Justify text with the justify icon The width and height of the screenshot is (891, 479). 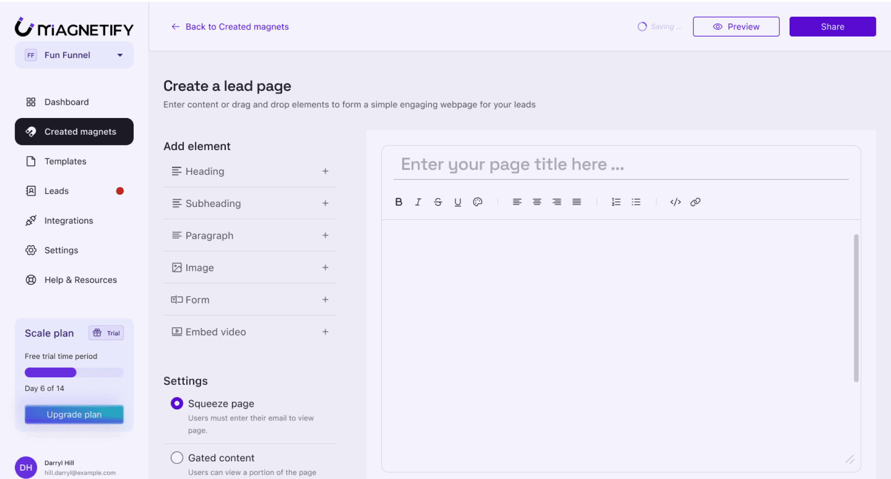[x=577, y=202]
